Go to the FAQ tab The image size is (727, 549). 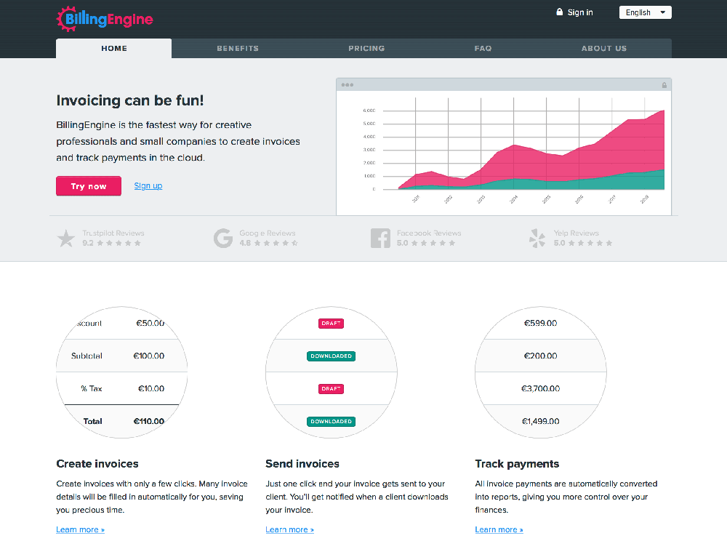point(483,48)
